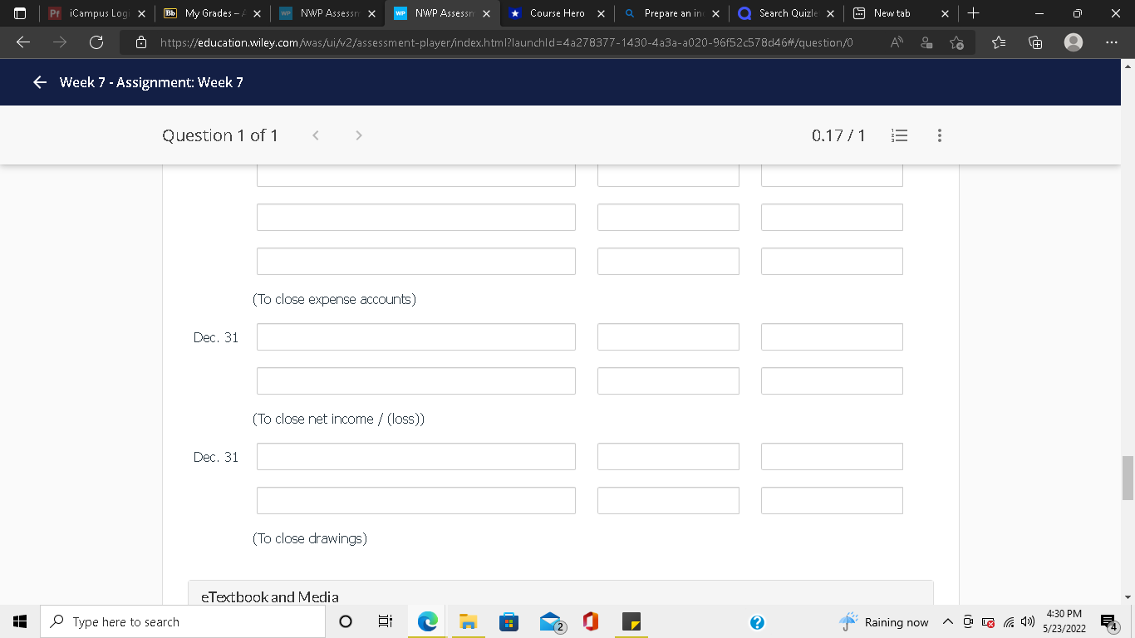Viewport: 1135px width, 638px height.
Task: Go to the next question chevron
Action: click(x=358, y=135)
